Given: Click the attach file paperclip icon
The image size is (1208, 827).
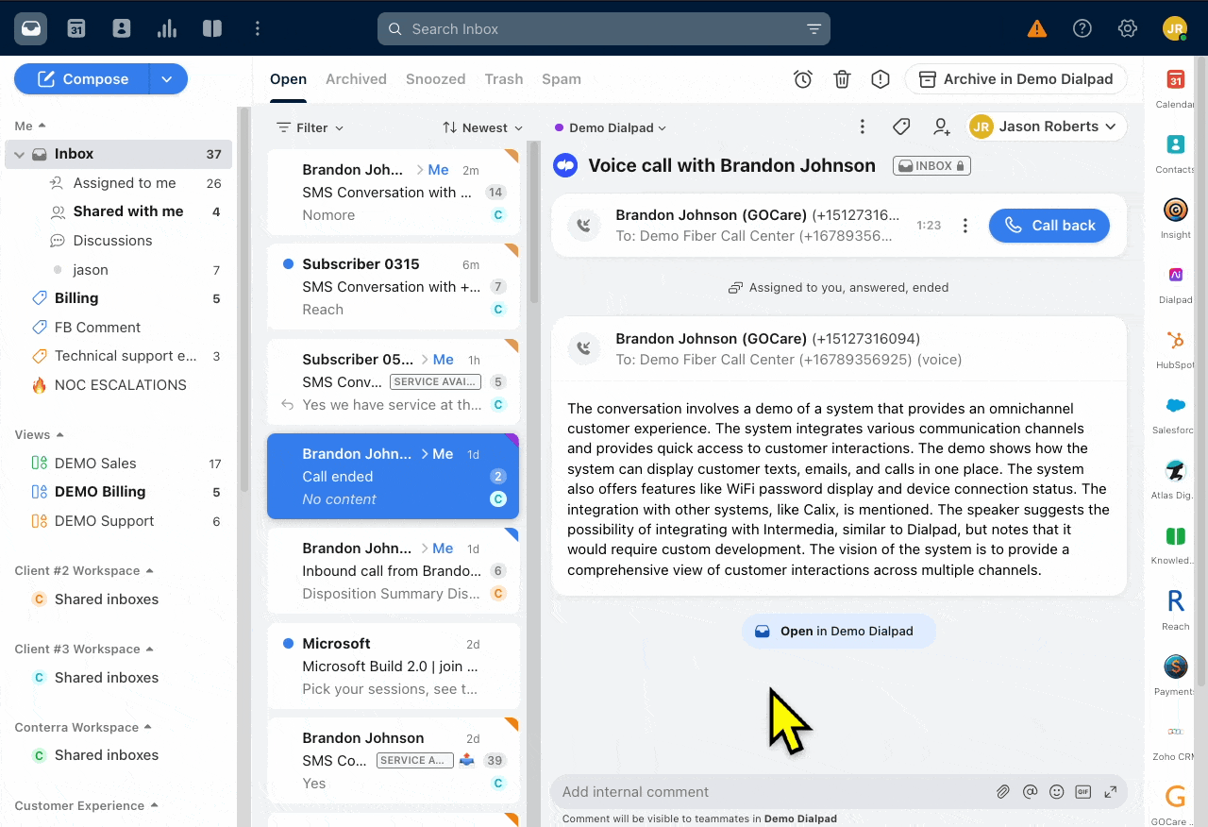Looking at the screenshot, I should 1003,792.
